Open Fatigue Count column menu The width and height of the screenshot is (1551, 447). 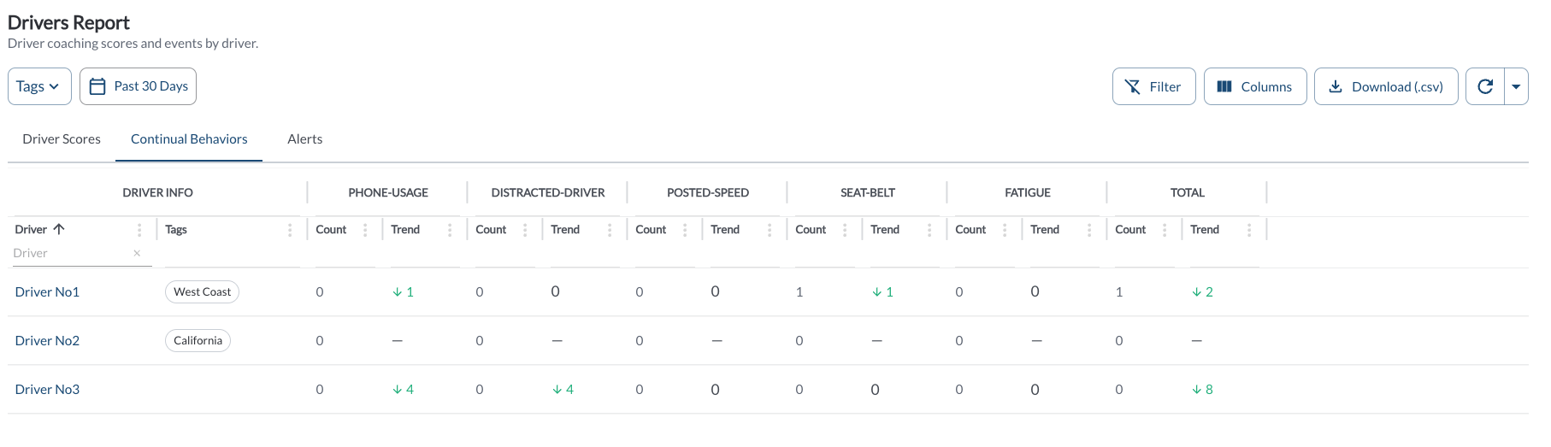pos(1005,230)
